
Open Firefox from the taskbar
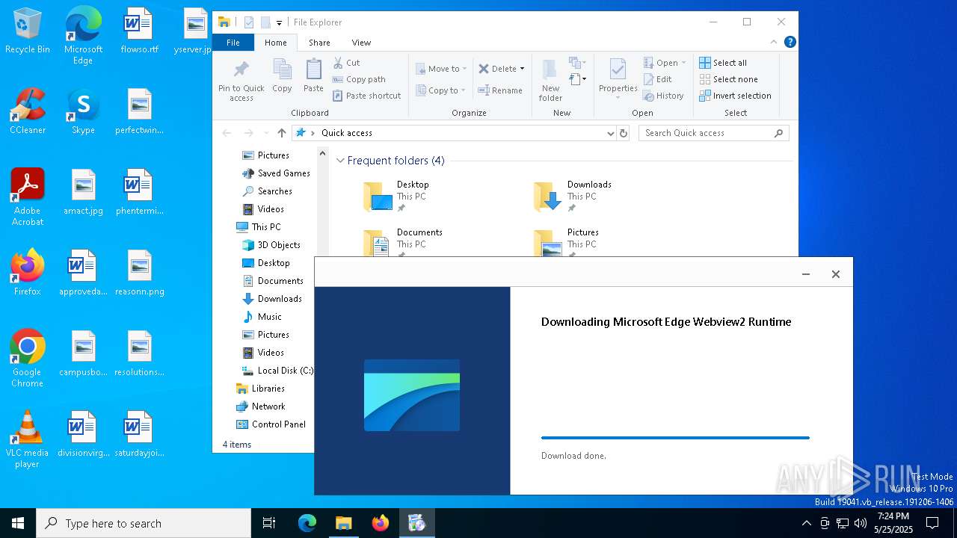[x=381, y=523]
